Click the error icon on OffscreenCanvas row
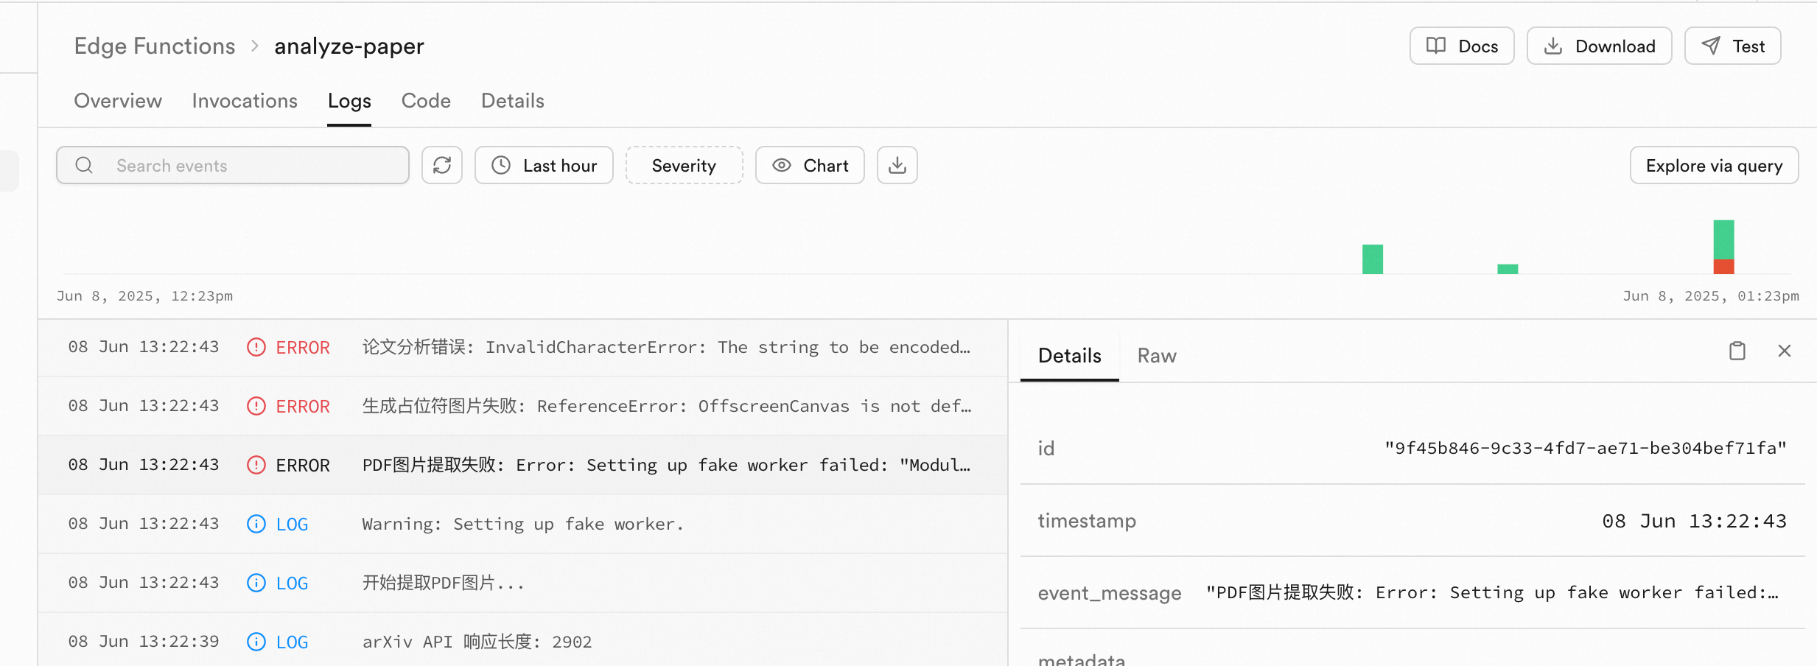This screenshot has width=1817, height=666. [256, 406]
